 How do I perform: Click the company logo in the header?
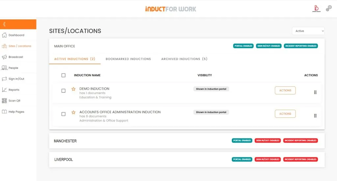pyautogui.click(x=316, y=9)
